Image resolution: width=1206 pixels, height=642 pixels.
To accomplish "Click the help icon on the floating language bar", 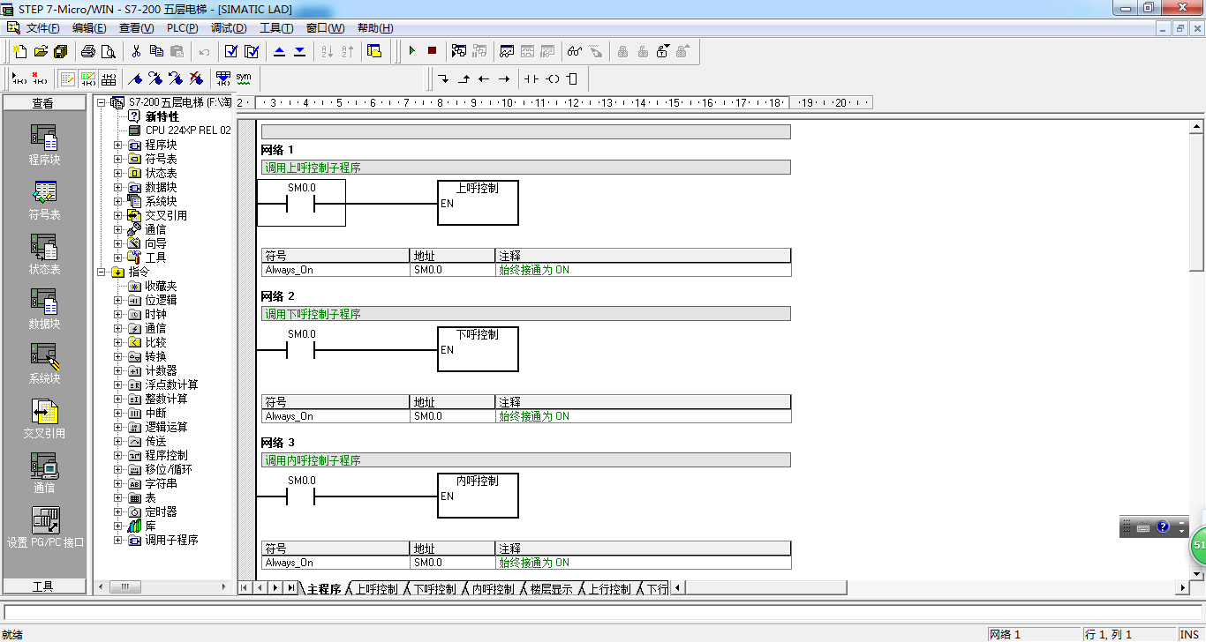I will pyautogui.click(x=1163, y=527).
